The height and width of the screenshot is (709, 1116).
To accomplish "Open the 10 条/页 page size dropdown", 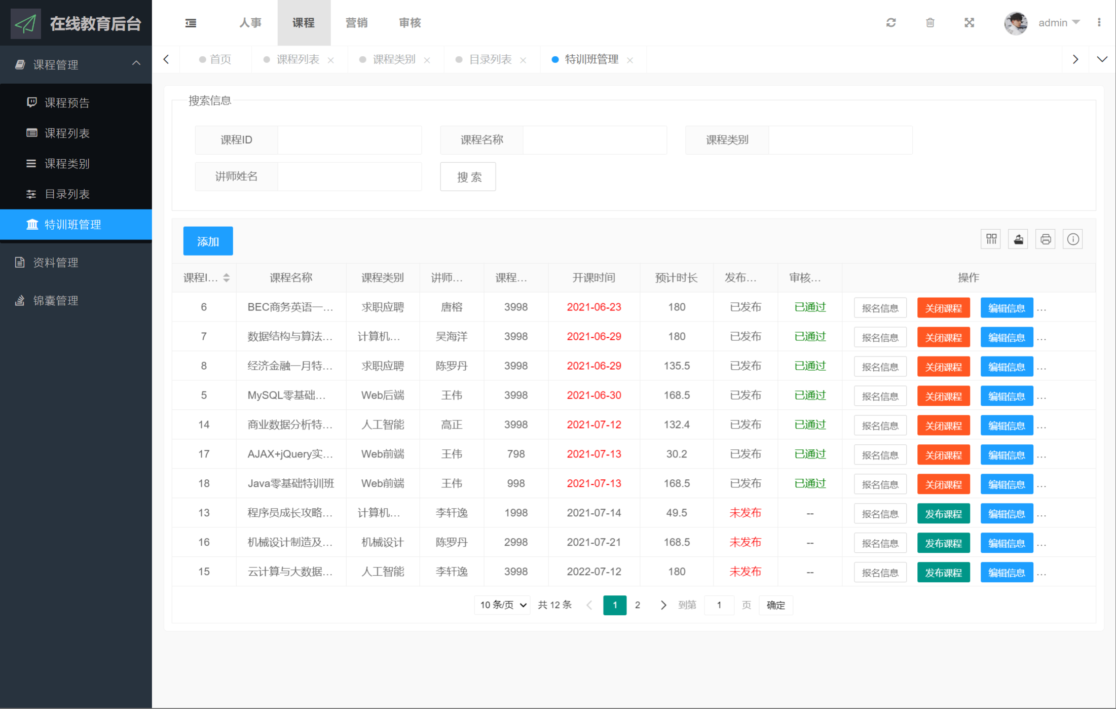I will point(502,605).
